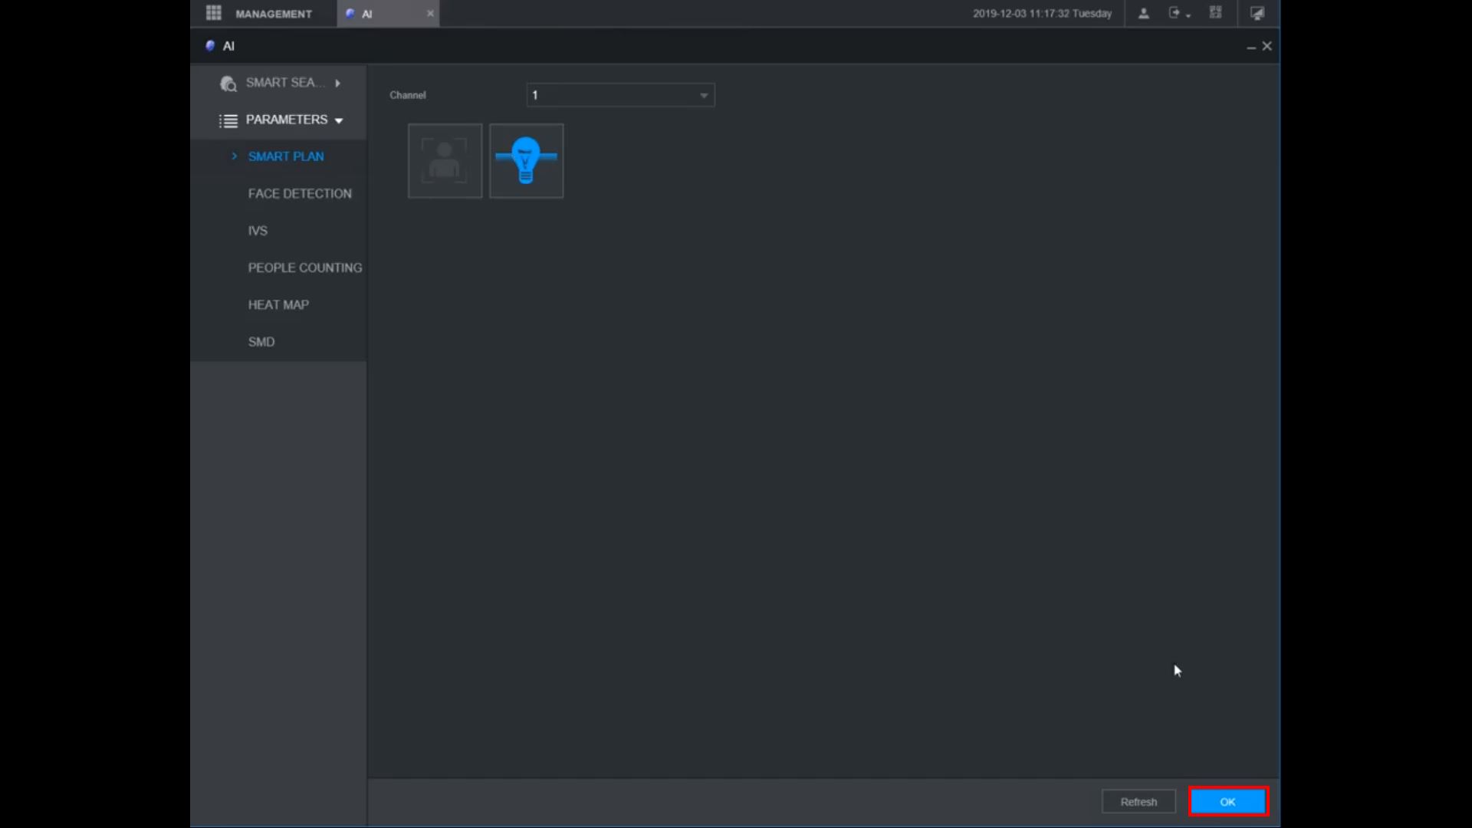This screenshot has height=828, width=1472.
Task: Expand the Smart Search section
Action: (337, 83)
